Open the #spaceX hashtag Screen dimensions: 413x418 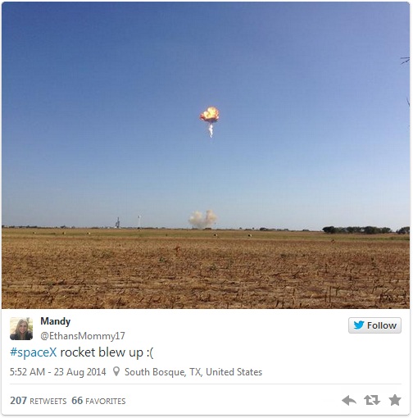click(x=34, y=352)
